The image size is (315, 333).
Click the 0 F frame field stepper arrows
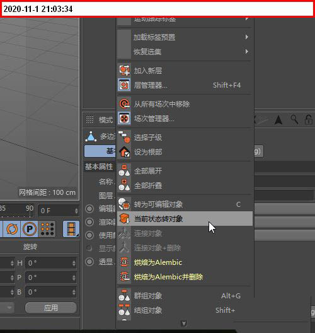(x=76, y=211)
